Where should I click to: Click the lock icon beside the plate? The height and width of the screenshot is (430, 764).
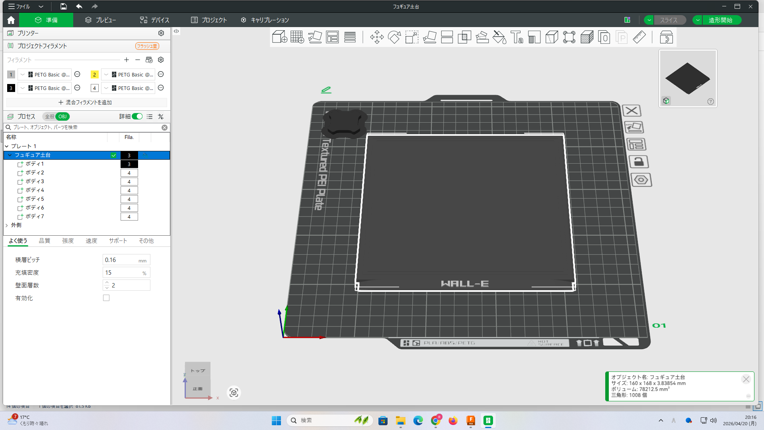(x=639, y=162)
